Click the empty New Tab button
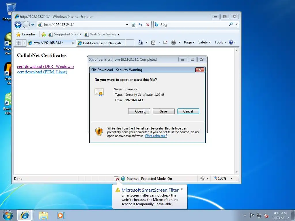The width and height of the screenshot is (295, 221). [130, 43]
